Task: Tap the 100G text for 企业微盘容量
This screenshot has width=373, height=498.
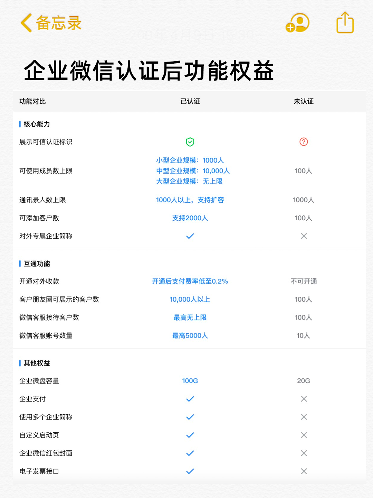Action: (x=189, y=380)
